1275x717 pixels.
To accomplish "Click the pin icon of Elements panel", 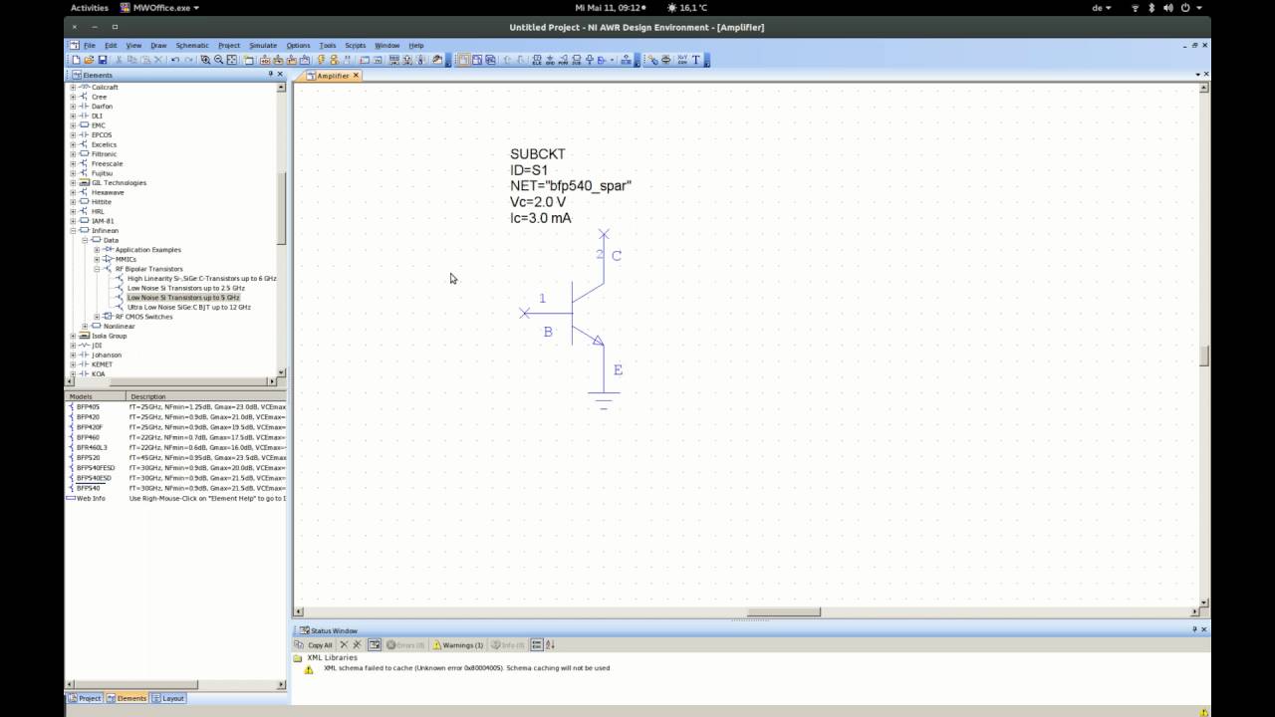I will coord(270,75).
